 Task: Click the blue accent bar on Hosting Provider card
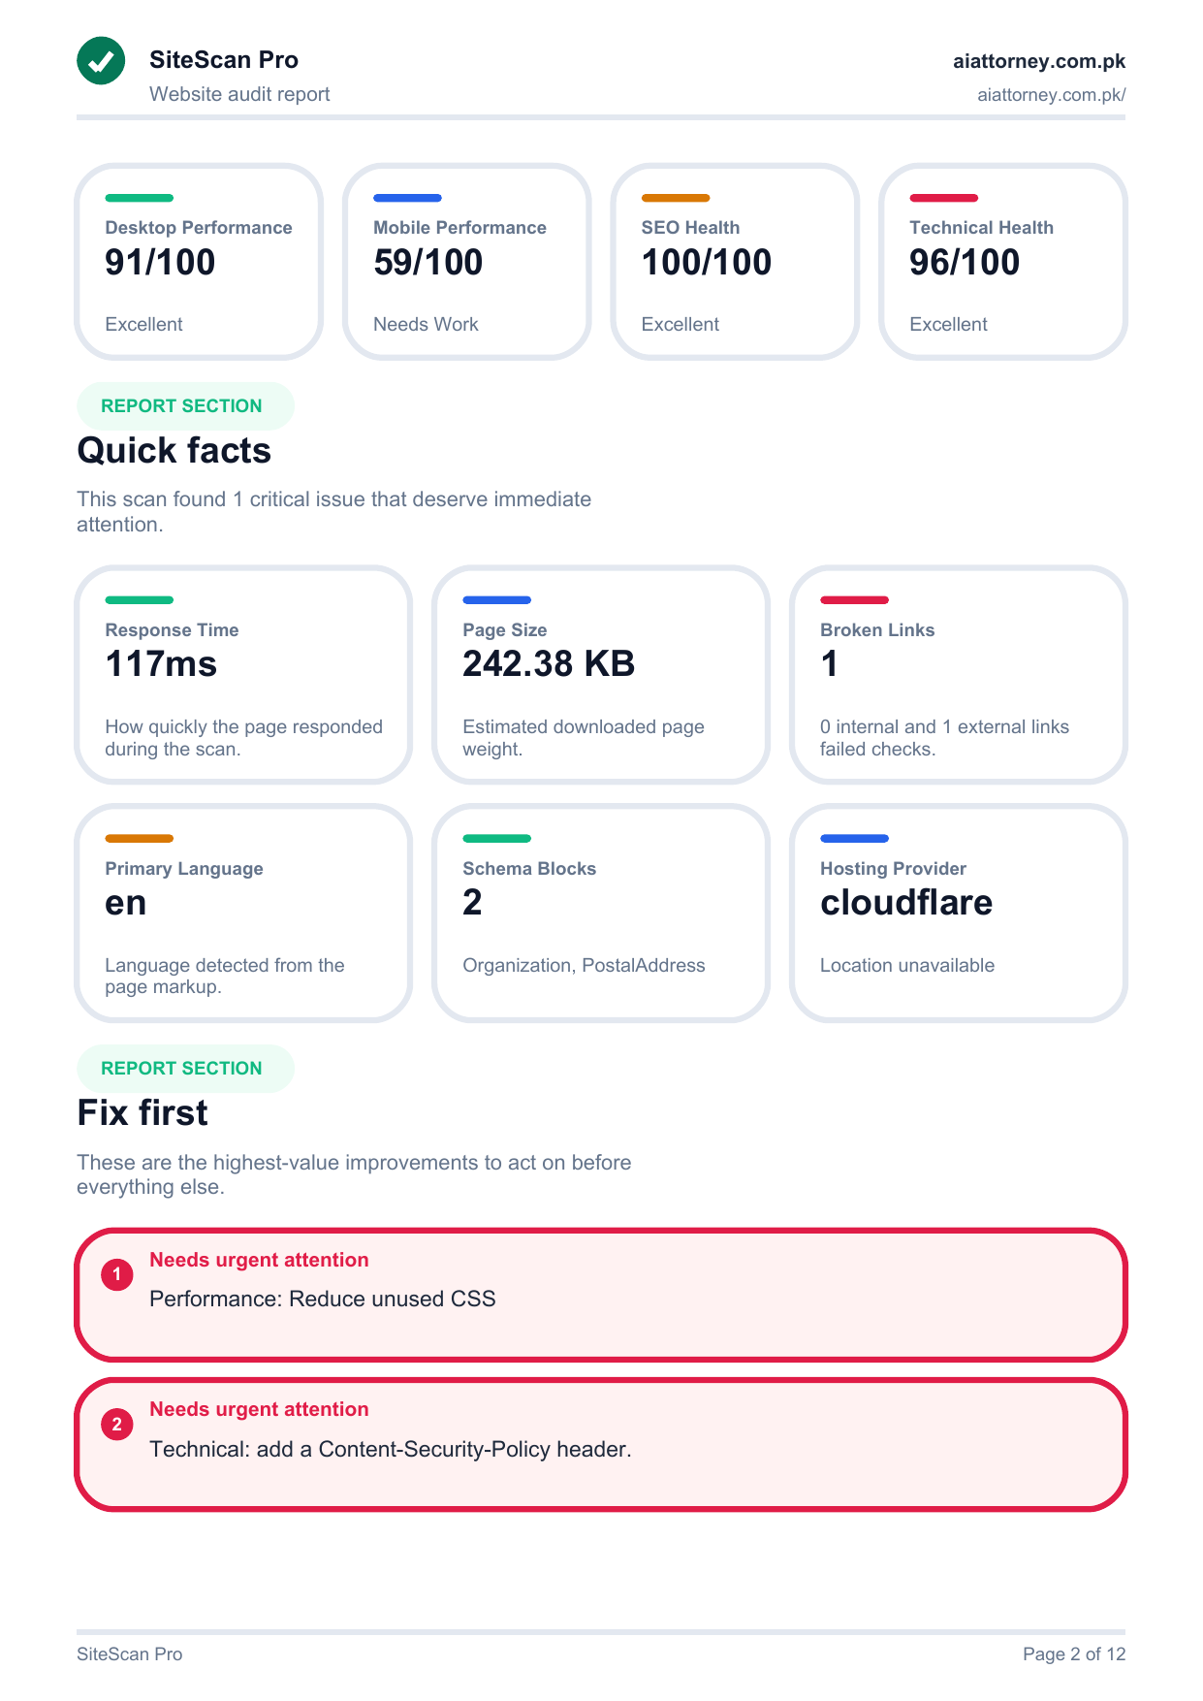click(854, 839)
